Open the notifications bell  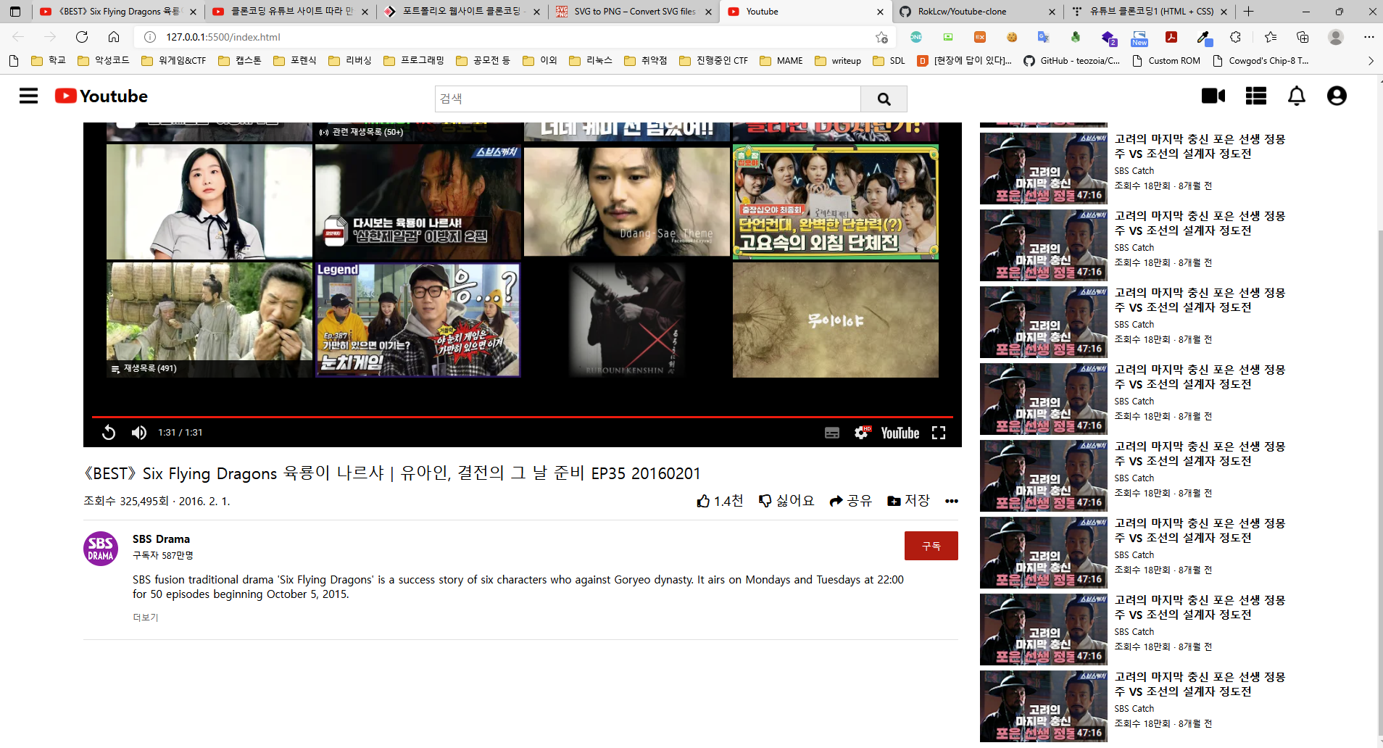pyautogui.click(x=1297, y=96)
